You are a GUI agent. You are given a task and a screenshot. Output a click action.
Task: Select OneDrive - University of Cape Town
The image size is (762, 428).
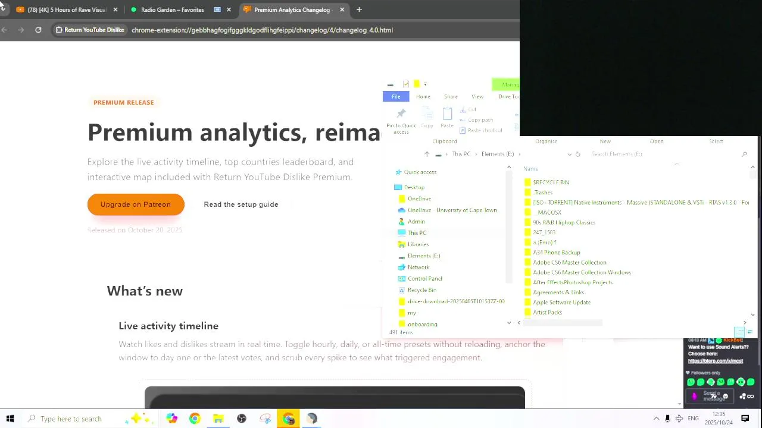(447, 210)
